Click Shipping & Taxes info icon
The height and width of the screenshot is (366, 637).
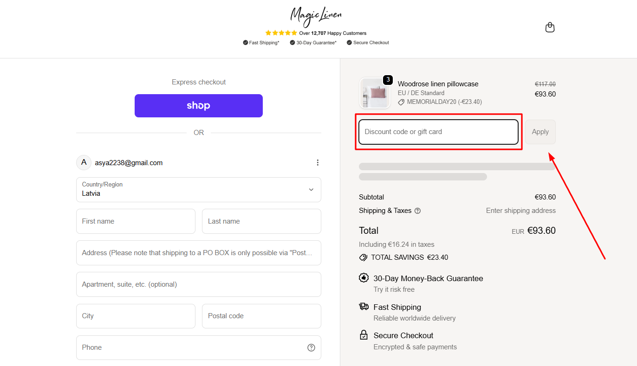[x=417, y=211]
